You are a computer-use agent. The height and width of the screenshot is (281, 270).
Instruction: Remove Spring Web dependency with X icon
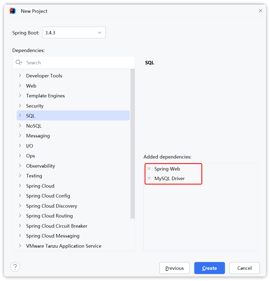pos(149,169)
